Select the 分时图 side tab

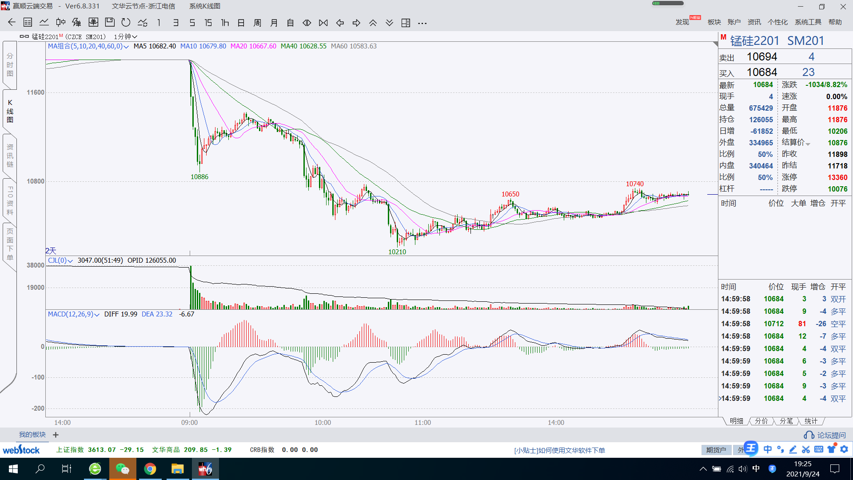click(x=10, y=65)
